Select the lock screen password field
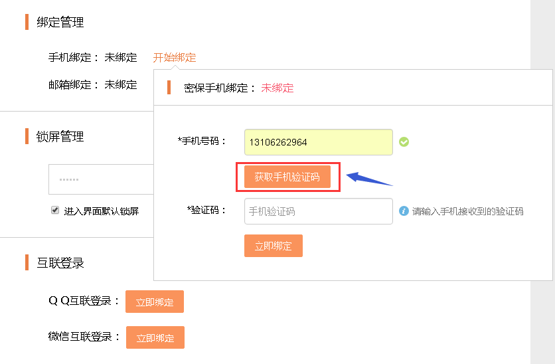Image resolution: width=555 pixels, height=364 pixels. coord(101,179)
